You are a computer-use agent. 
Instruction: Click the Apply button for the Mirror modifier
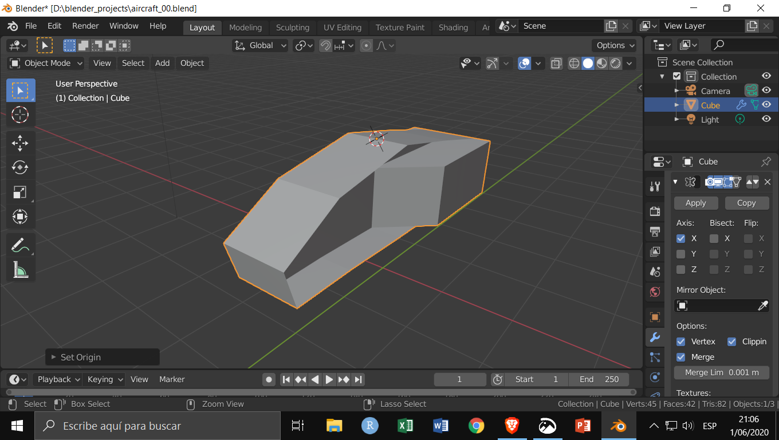point(695,202)
